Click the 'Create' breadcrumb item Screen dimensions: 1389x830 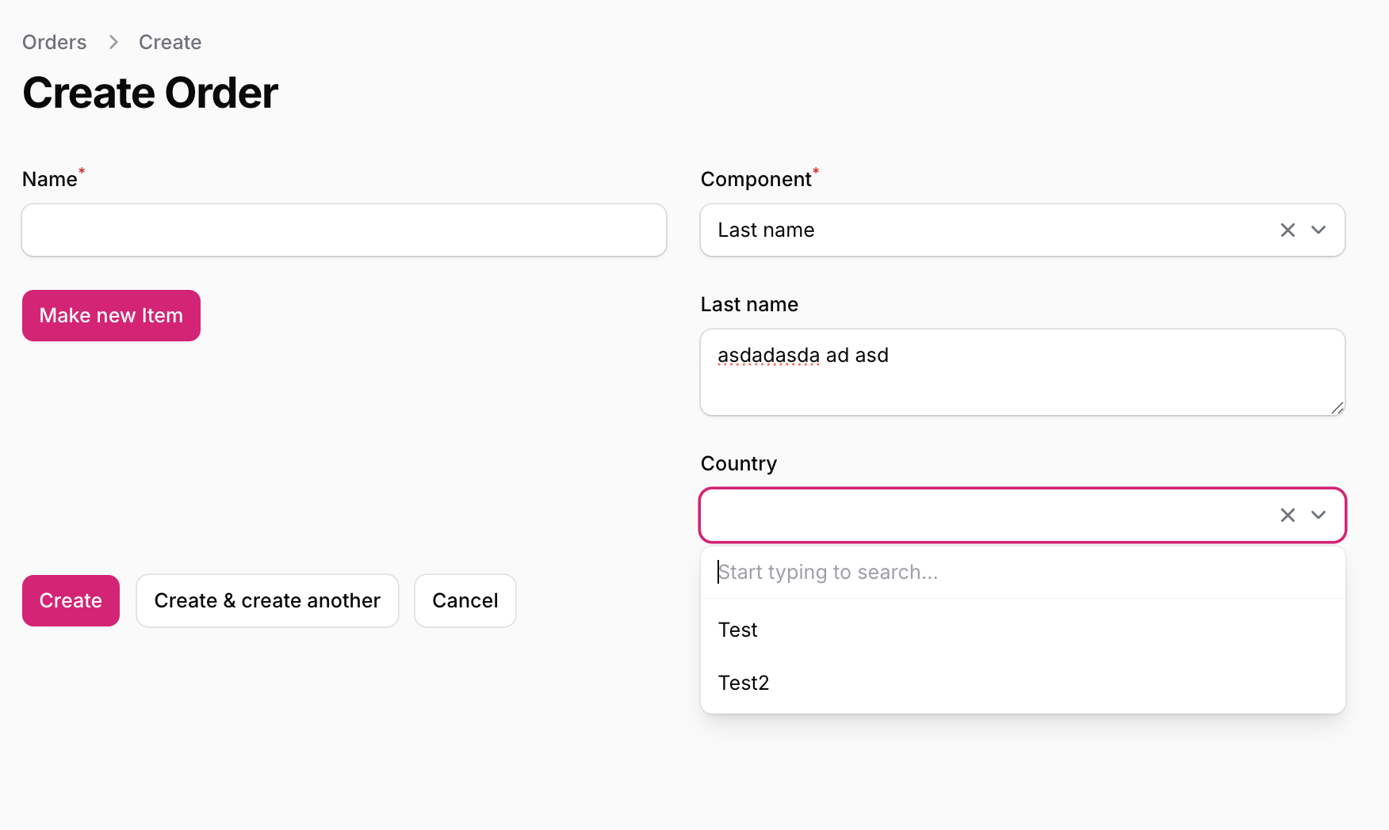pos(170,42)
